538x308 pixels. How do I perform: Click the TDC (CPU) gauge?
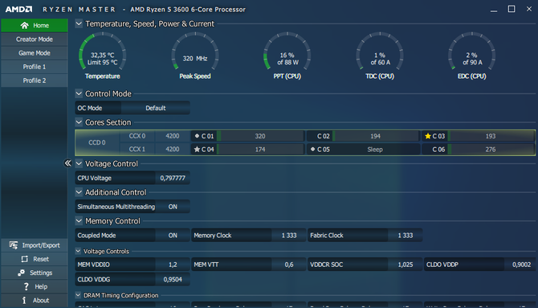(380, 51)
